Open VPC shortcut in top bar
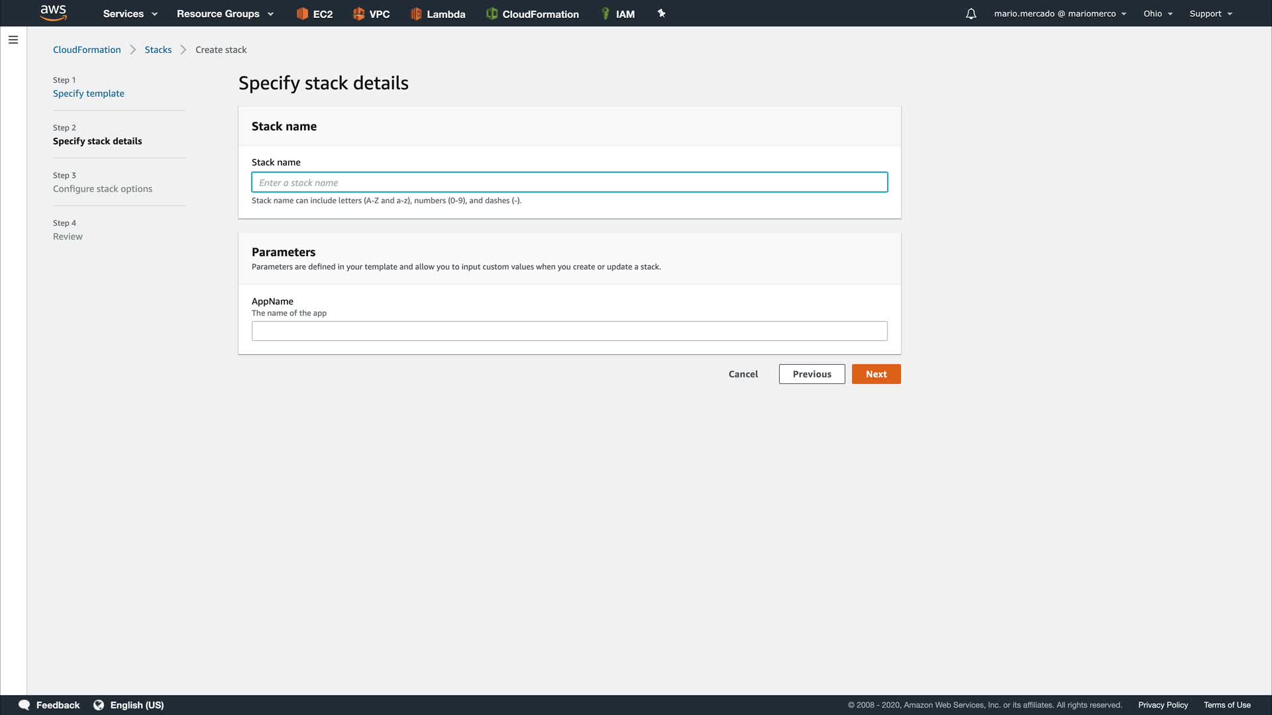Image resolution: width=1272 pixels, height=715 pixels. [371, 14]
